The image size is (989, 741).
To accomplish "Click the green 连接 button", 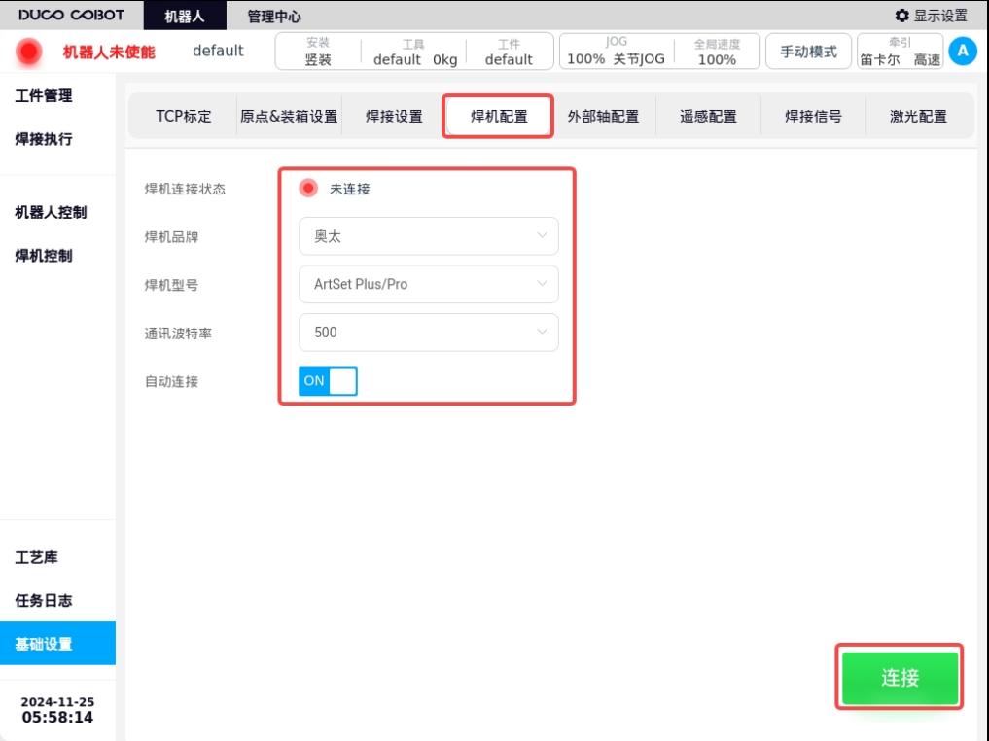I will point(900,678).
